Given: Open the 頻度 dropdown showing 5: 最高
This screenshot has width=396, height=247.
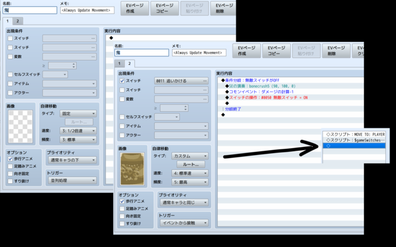Looking at the screenshot, I should (x=190, y=182).
